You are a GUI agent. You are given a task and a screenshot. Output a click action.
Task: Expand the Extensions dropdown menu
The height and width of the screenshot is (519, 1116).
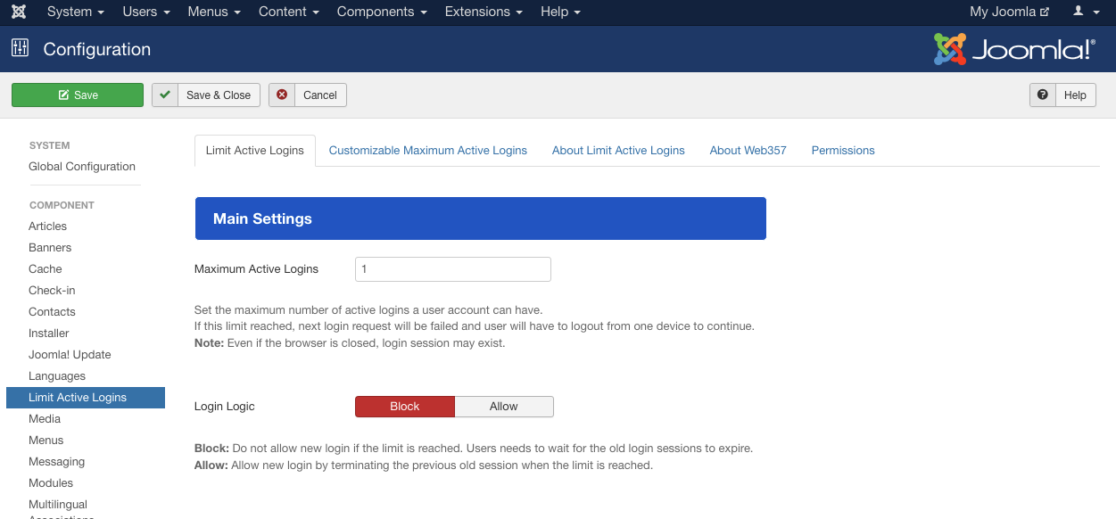(484, 12)
